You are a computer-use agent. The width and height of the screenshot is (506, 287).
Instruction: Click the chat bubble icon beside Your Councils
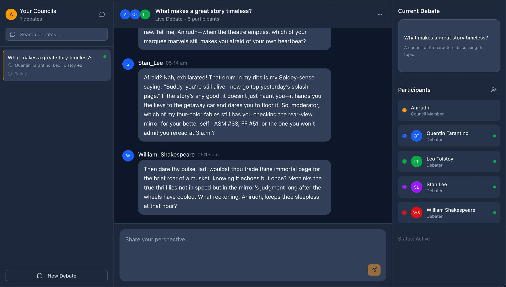click(102, 14)
